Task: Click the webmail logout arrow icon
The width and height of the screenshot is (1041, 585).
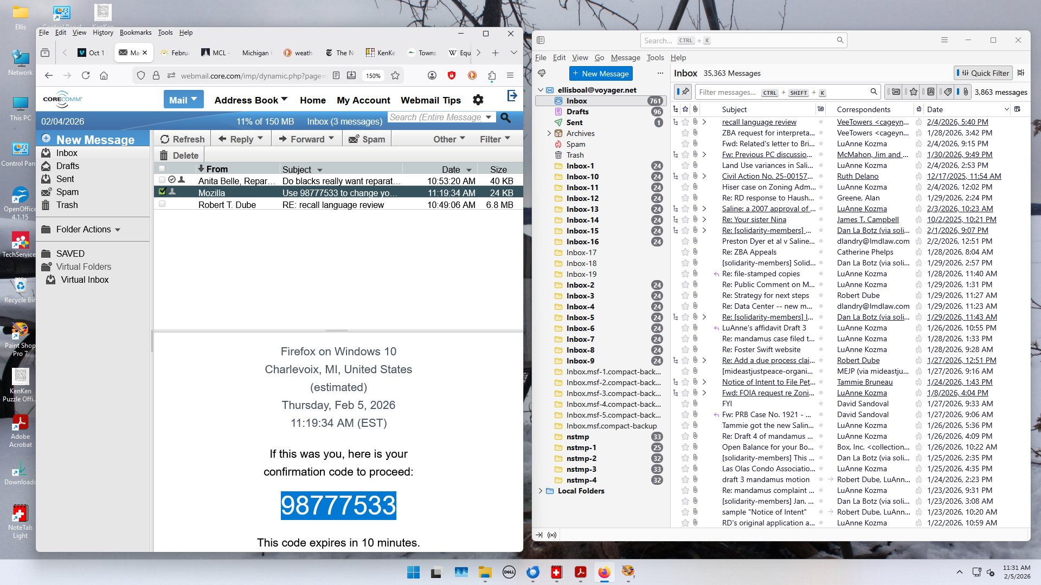Action: [x=512, y=96]
